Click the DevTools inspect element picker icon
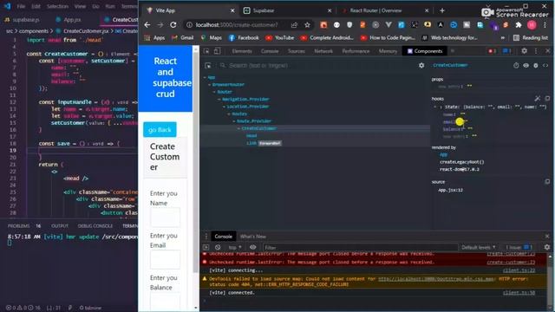This screenshot has width=555, height=312. point(206,51)
